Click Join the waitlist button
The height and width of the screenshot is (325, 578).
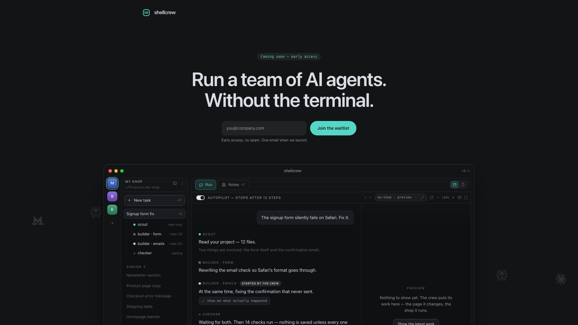pos(333,128)
